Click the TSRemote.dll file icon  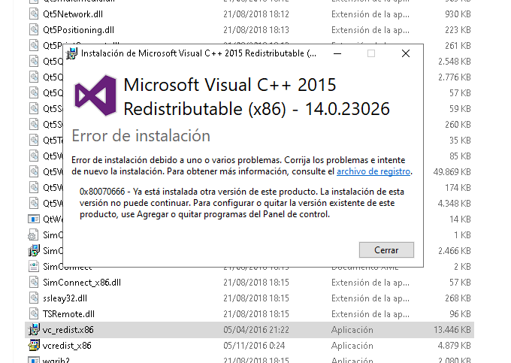click(x=34, y=314)
